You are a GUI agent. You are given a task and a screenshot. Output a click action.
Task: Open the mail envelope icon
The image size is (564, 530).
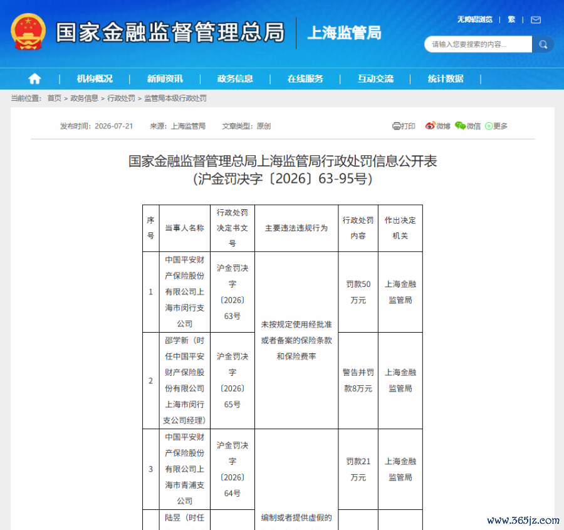coord(536,19)
